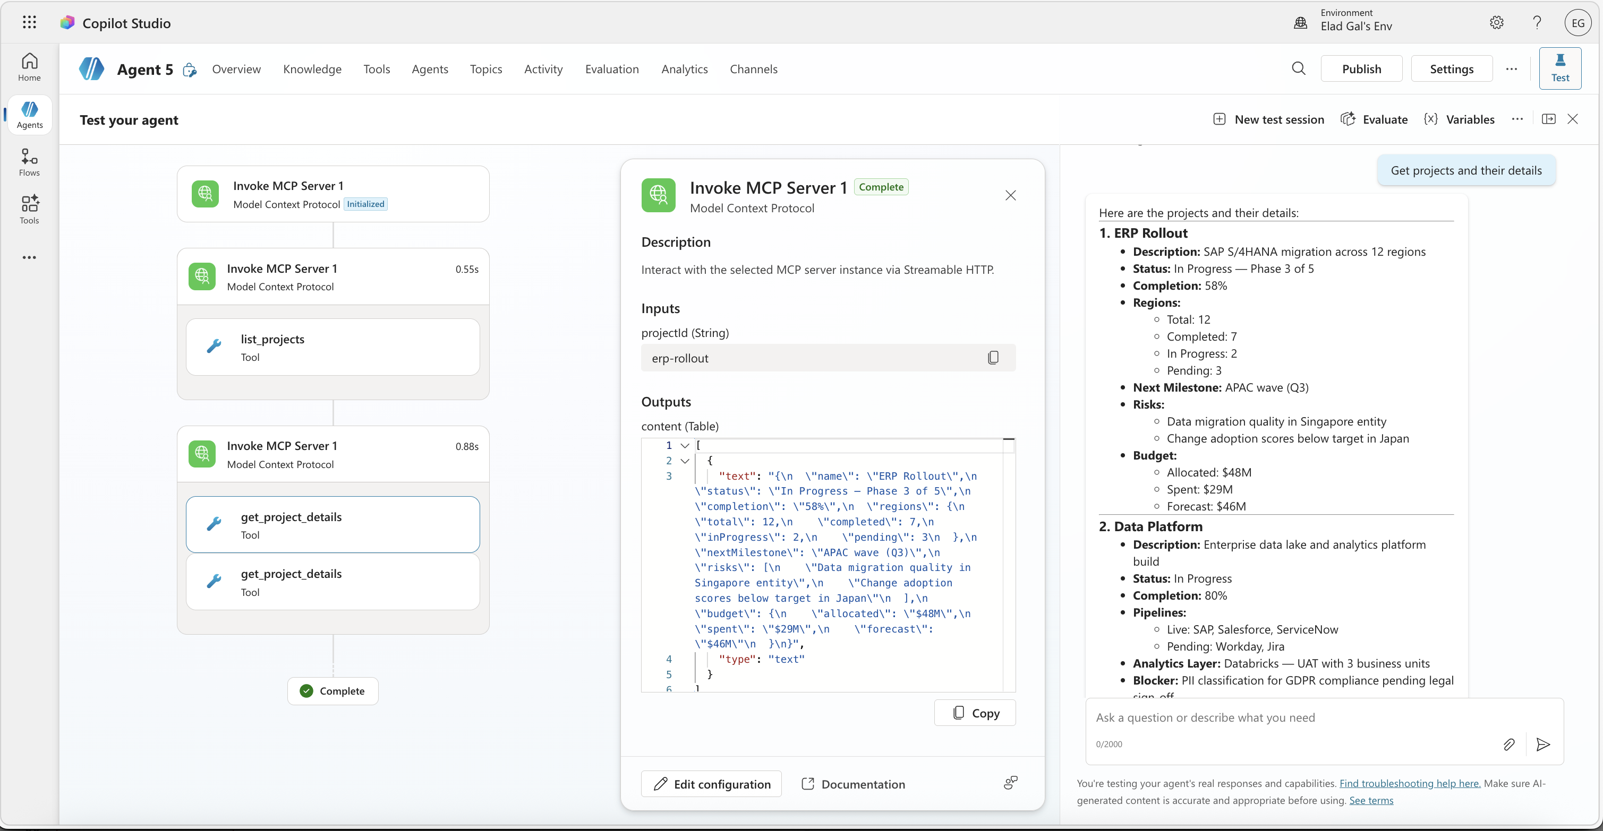Copy the projectId input value icon

(993, 357)
